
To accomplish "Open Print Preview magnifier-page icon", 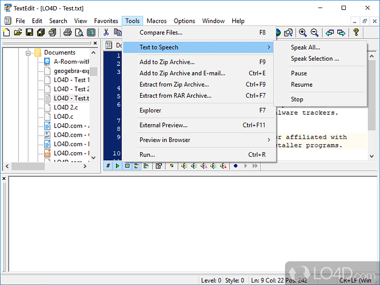I will coord(79,32).
